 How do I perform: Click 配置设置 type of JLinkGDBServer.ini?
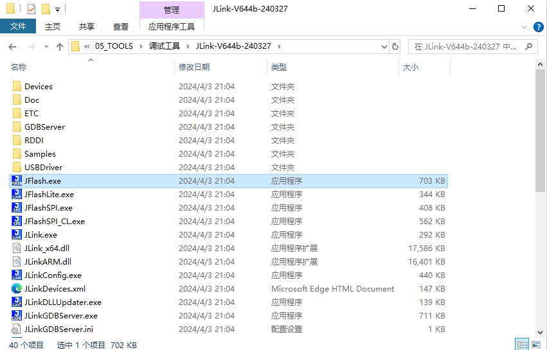pyautogui.click(x=287, y=329)
